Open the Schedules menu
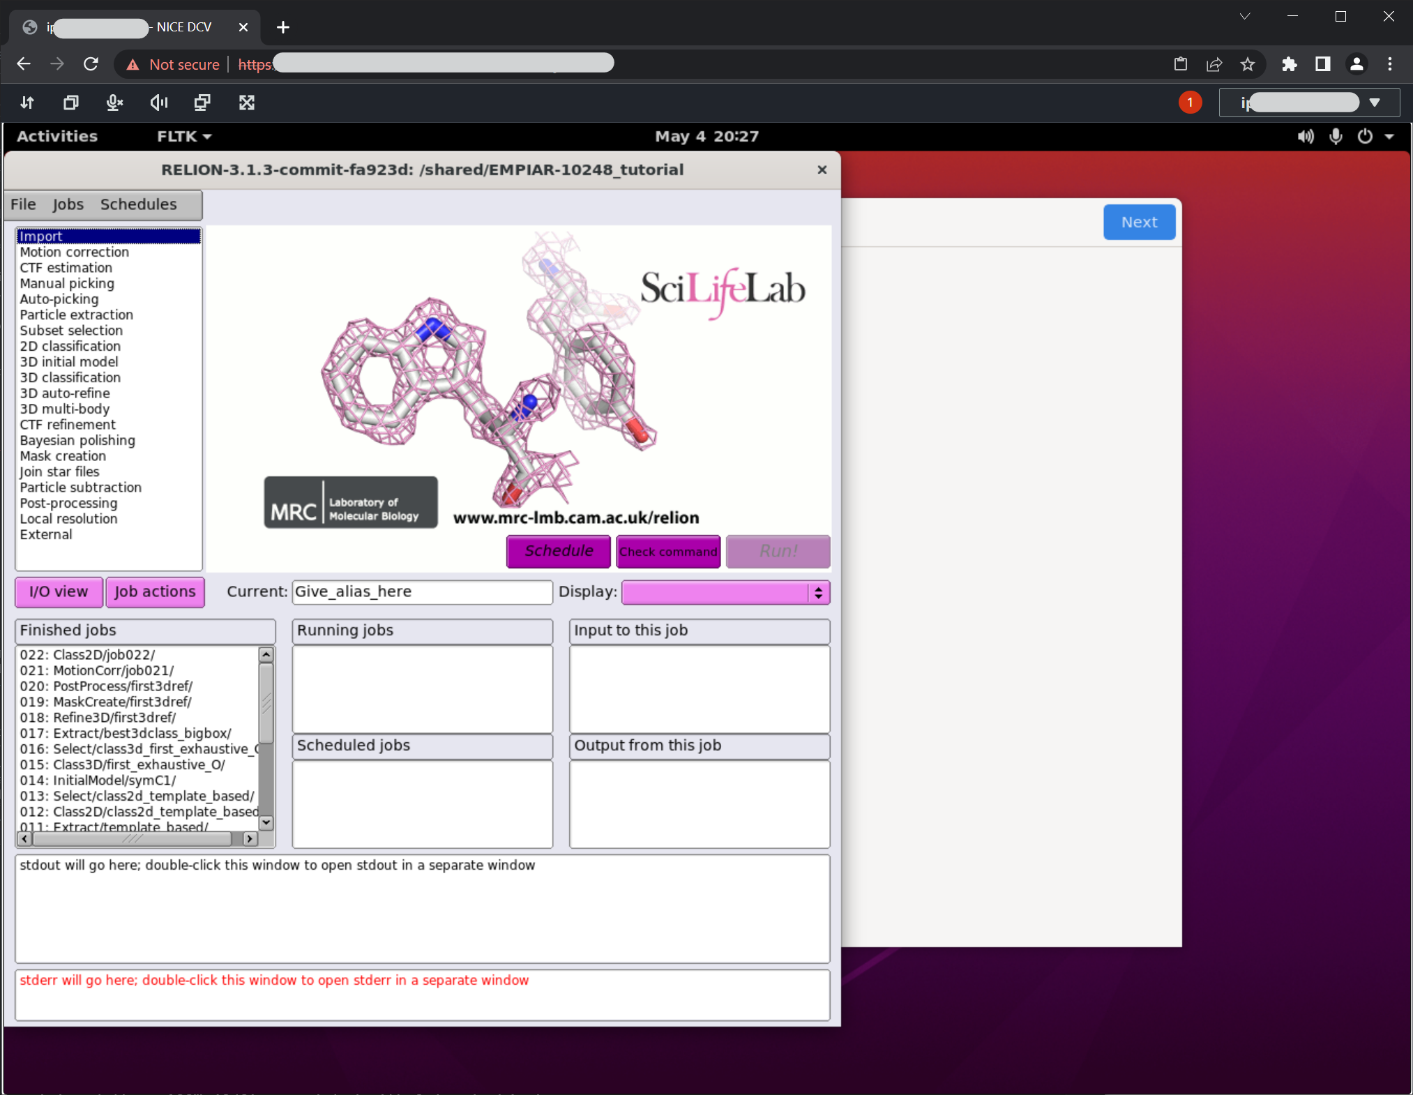 click(x=138, y=204)
